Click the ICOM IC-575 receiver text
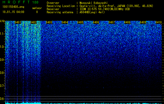The image size is (164, 104). coord(105,9)
